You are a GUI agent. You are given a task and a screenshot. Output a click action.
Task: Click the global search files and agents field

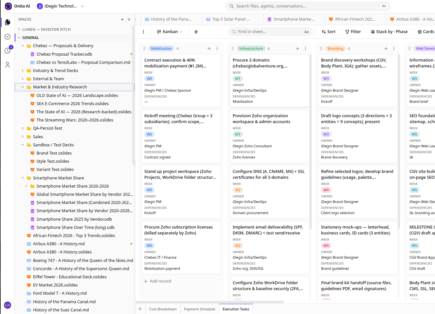tap(308, 6)
